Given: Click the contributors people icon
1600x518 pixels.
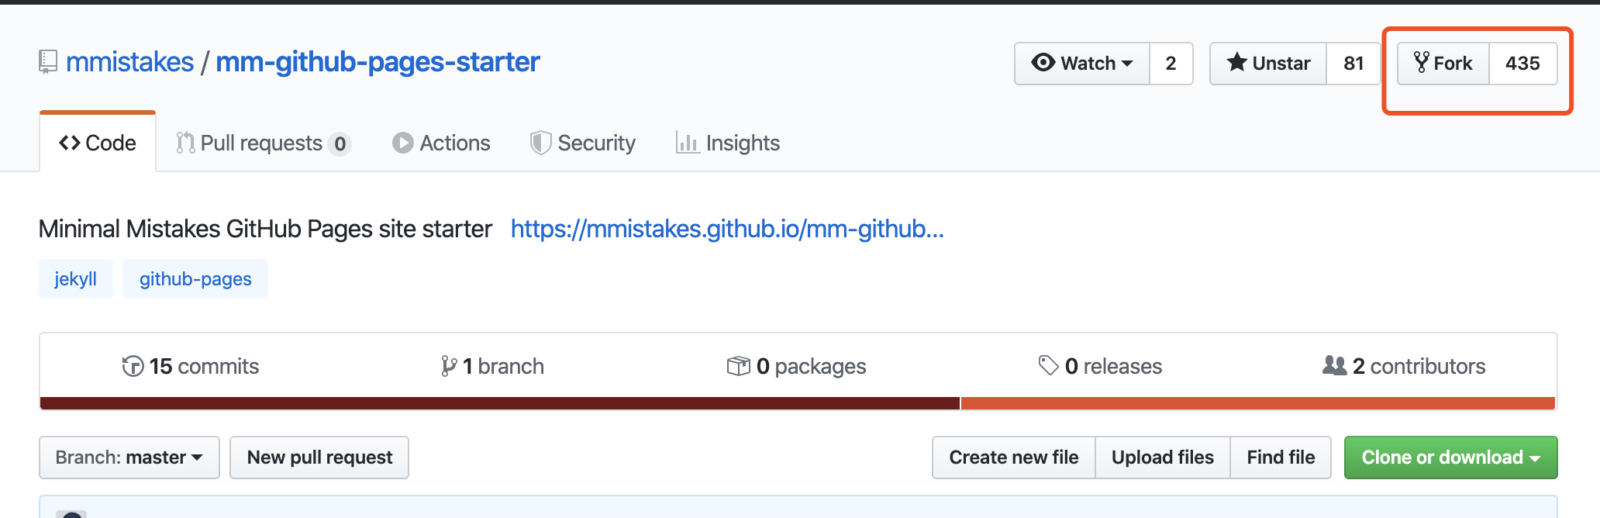Looking at the screenshot, I should [1334, 366].
